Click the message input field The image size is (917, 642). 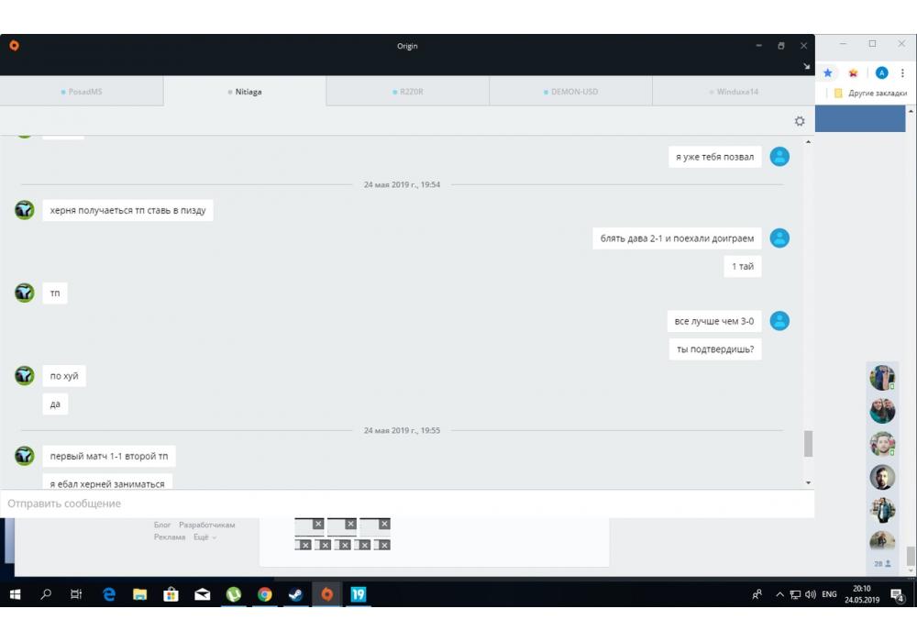pyautogui.click(x=407, y=504)
